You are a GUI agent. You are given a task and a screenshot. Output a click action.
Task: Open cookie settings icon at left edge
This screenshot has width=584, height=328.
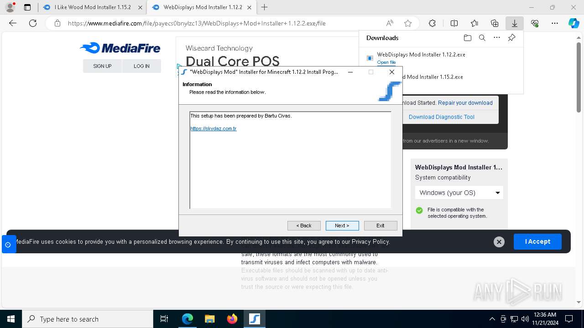click(x=8, y=245)
